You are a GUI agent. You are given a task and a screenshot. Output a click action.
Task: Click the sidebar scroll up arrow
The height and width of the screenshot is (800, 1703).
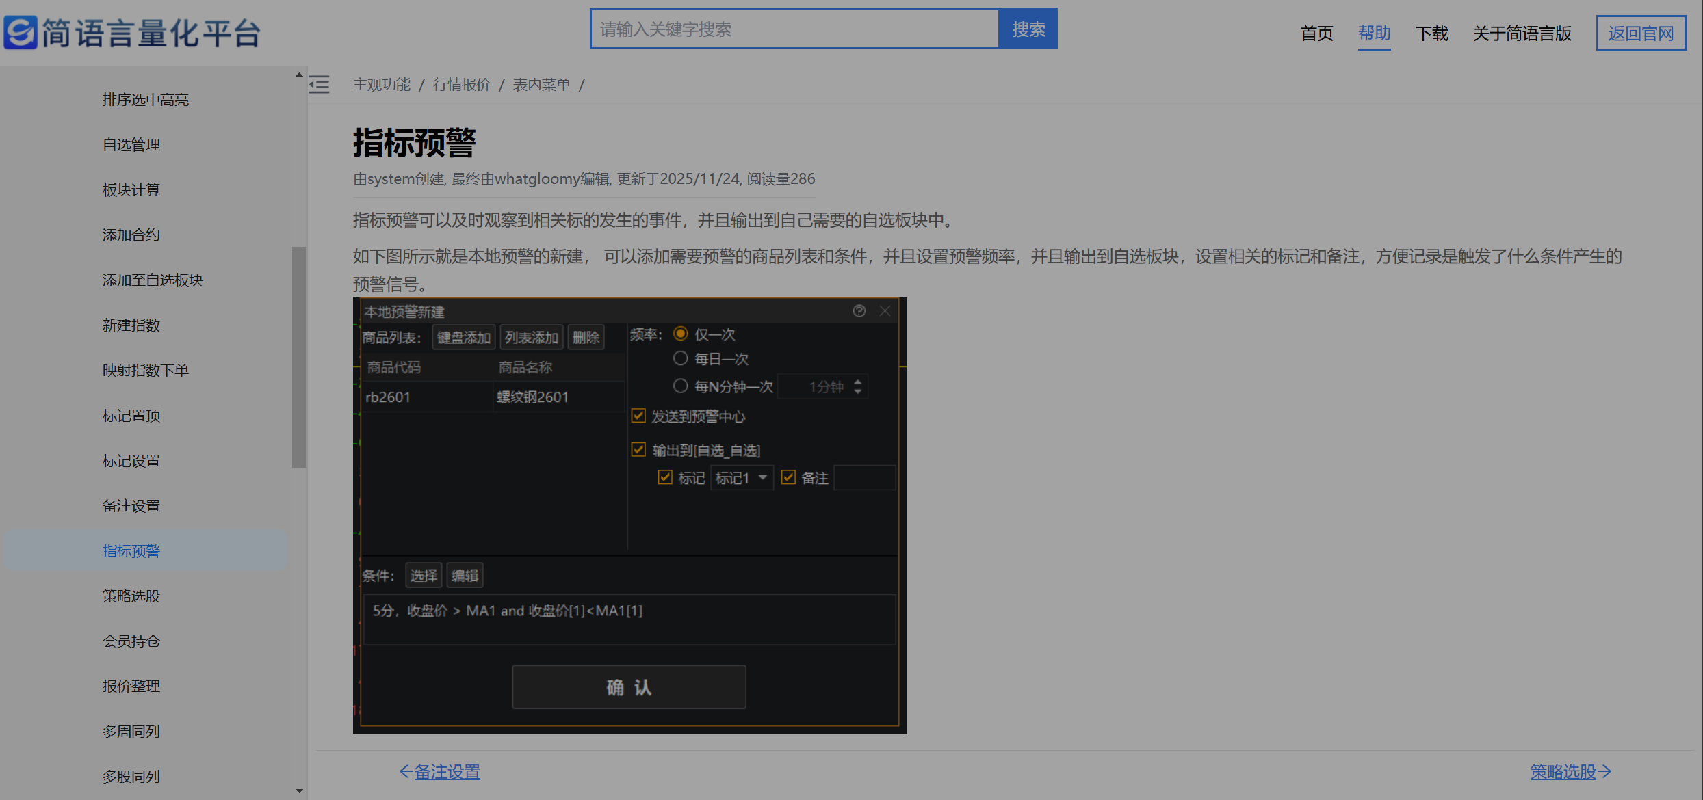[x=299, y=75]
